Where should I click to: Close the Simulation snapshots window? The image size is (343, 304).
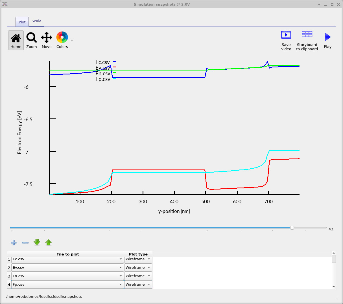[x=338, y=4]
